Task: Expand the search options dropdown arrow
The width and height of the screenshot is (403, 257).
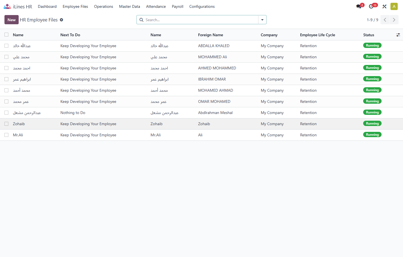Action: (262, 20)
